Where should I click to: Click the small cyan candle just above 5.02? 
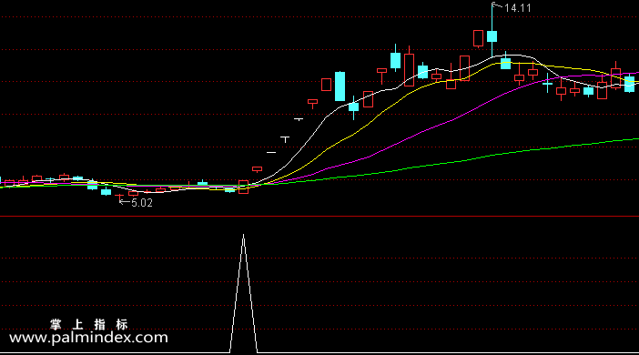coord(106,191)
